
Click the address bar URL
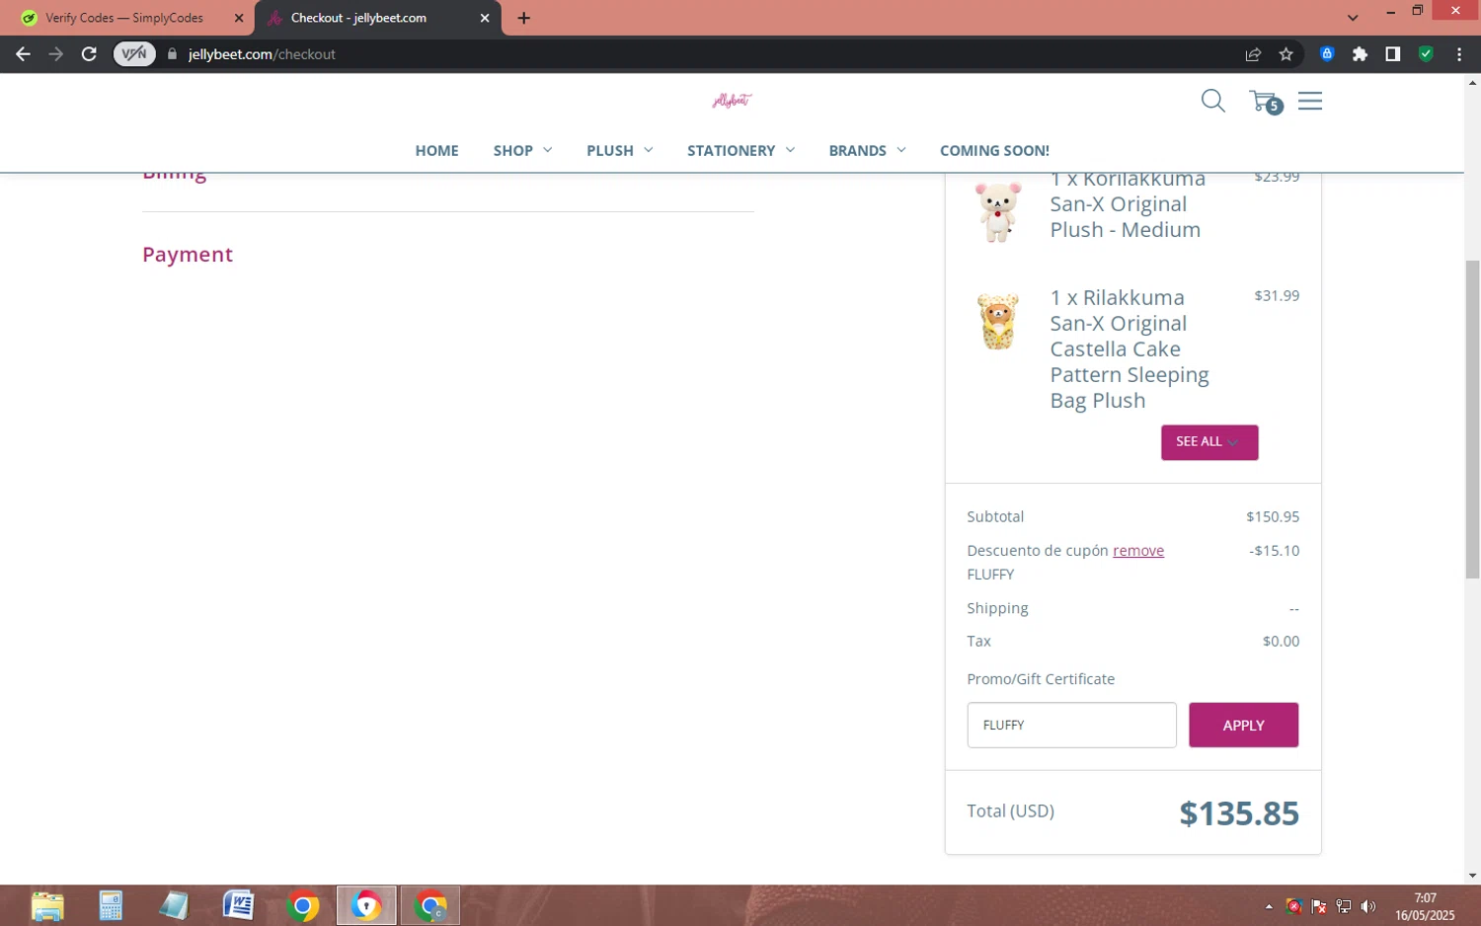point(262,54)
